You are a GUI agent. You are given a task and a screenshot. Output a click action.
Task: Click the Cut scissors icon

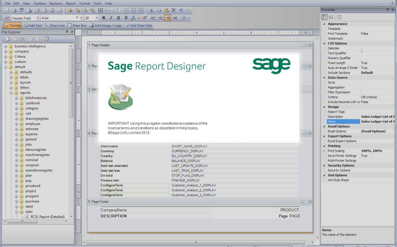[x=151, y=10]
